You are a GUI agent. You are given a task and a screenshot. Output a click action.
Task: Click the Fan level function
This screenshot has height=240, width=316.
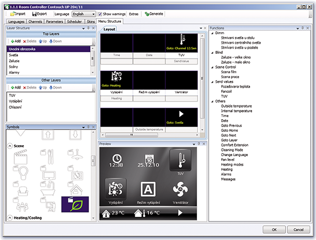click(x=228, y=159)
